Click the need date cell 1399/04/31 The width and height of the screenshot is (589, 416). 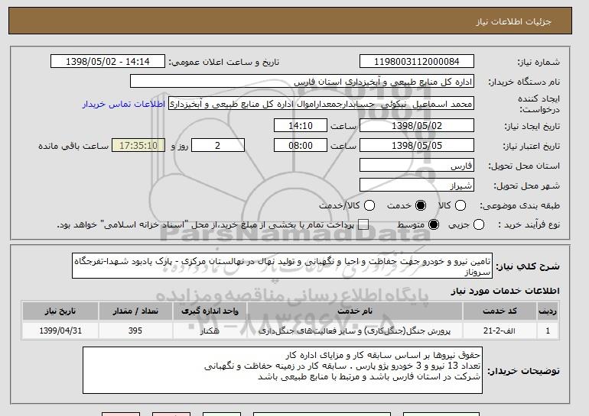(x=60, y=331)
